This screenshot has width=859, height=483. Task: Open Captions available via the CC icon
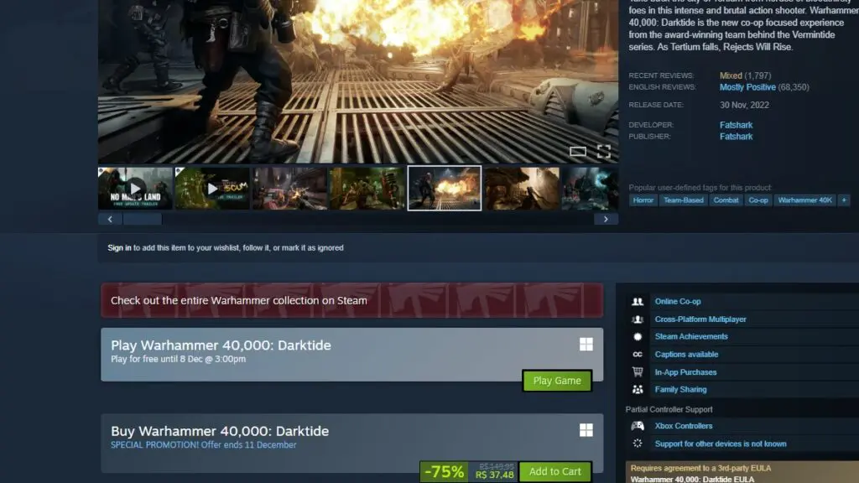[636, 354]
